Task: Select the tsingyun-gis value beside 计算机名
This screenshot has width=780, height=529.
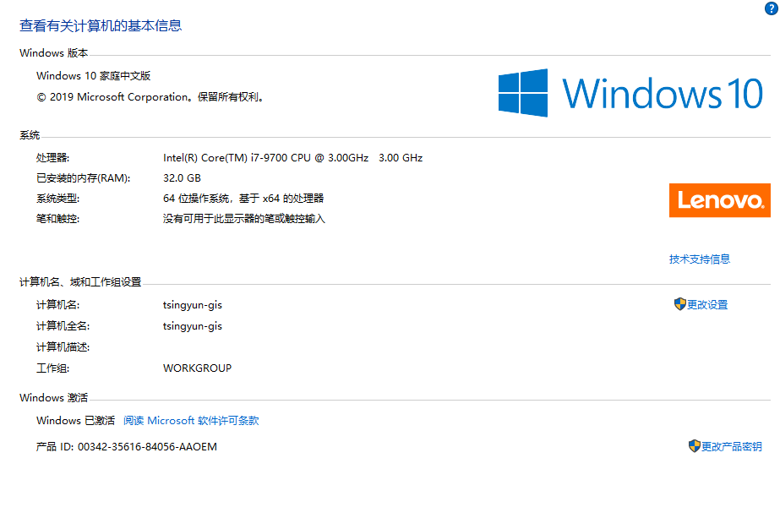Action: tap(193, 305)
